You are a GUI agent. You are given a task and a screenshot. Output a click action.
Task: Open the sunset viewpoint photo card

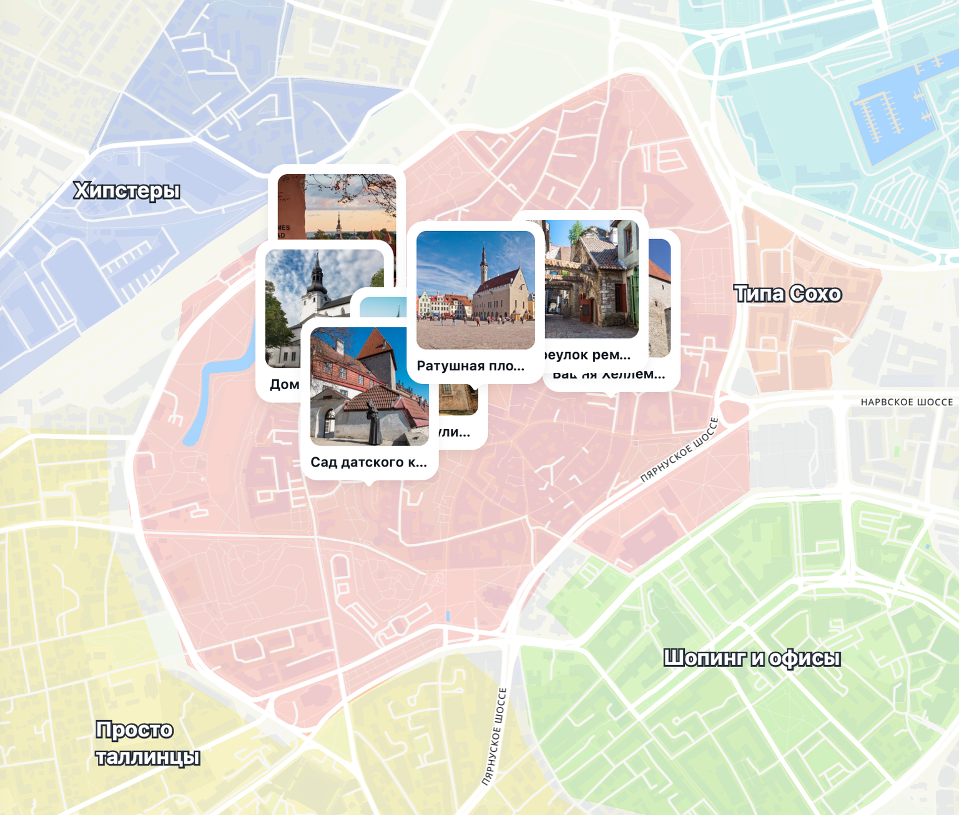[337, 203]
